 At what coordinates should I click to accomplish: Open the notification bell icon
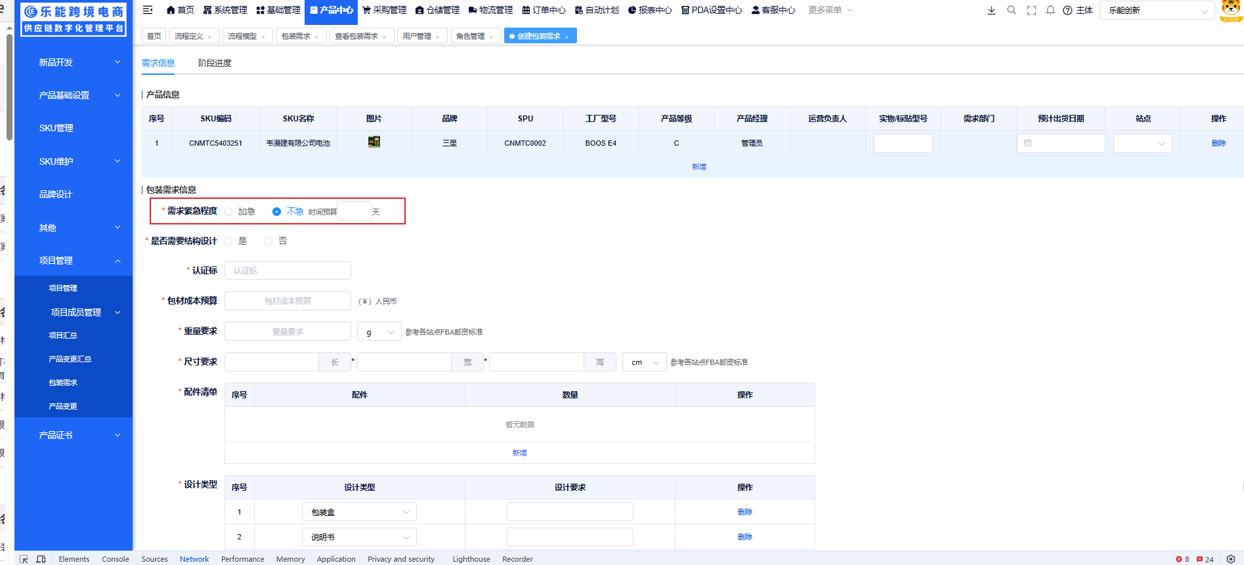click(x=1050, y=10)
